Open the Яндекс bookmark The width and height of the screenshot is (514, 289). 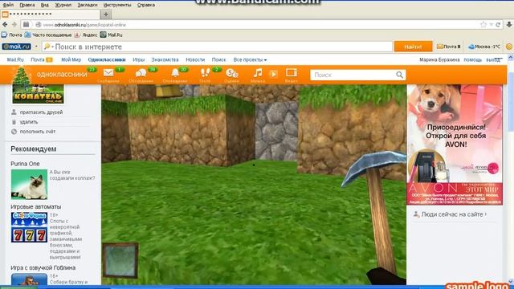[86, 35]
